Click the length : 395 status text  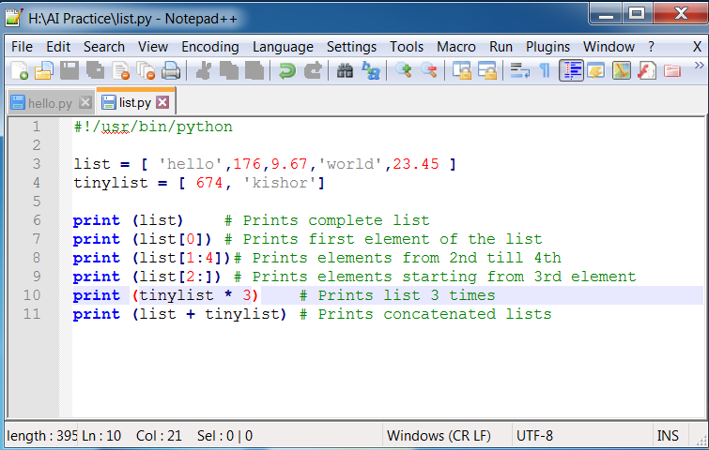[x=41, y=436]
